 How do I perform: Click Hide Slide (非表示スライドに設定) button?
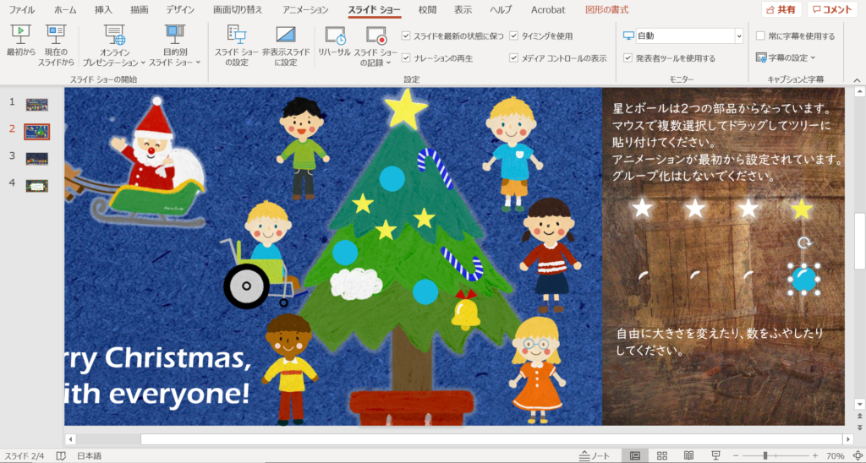coord(286,46)
